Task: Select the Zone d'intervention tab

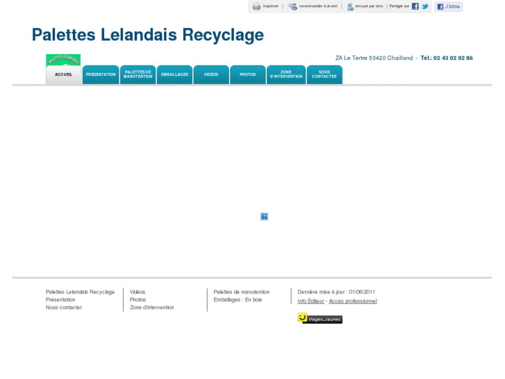Action: pyautogui.click(x=286, y=74)
